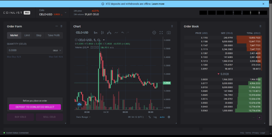
Task: Click the 5.0928 last price in Order Book
Action: coord(223,74)
